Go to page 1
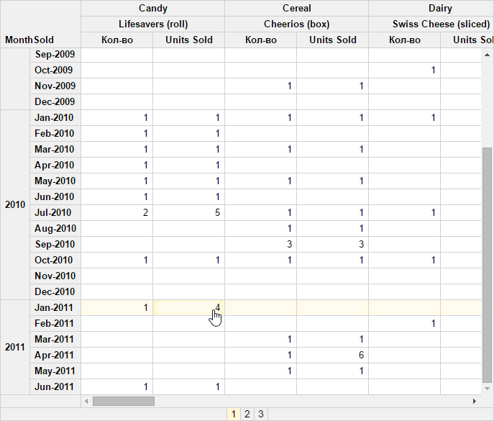 click(234, 414)
